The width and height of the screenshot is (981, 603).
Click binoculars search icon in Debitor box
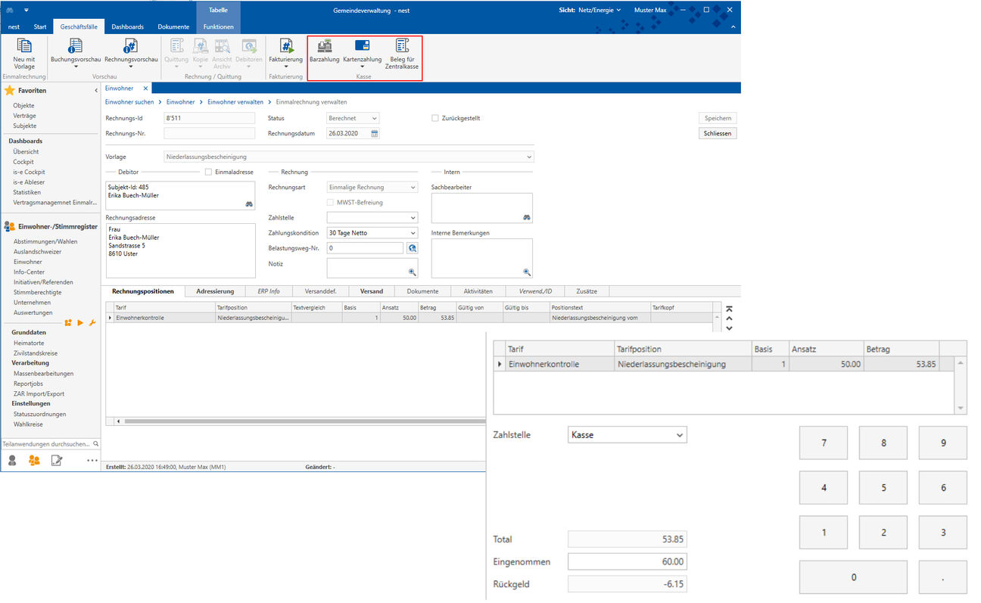[x=248, y=204]
